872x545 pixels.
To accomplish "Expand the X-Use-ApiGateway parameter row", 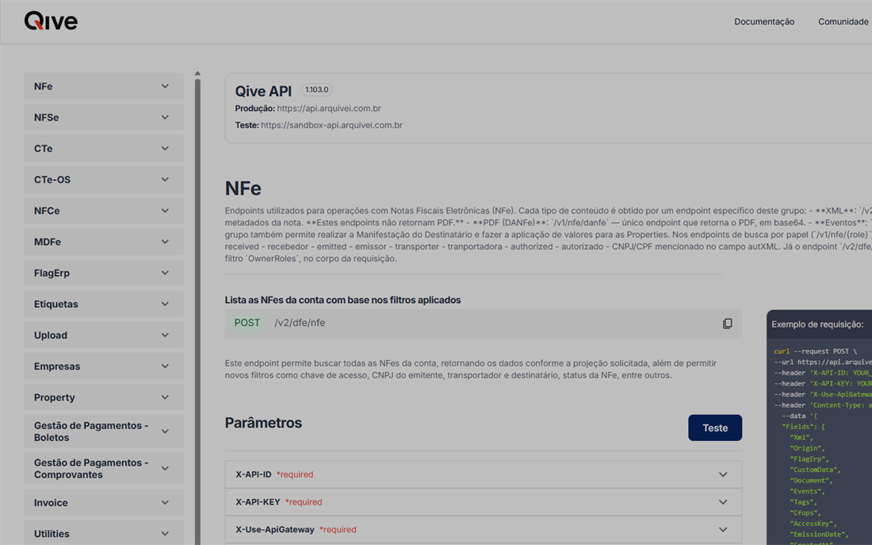I will [484, 529].
